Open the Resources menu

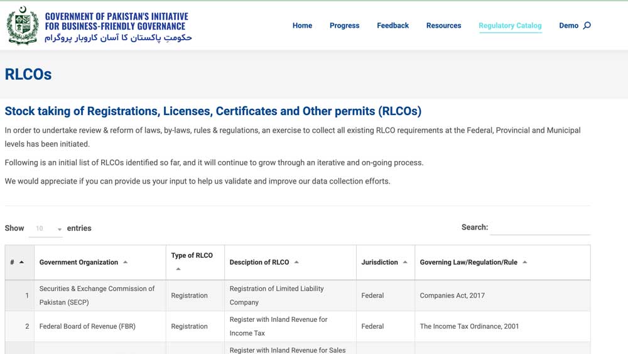tap(443, 25)
